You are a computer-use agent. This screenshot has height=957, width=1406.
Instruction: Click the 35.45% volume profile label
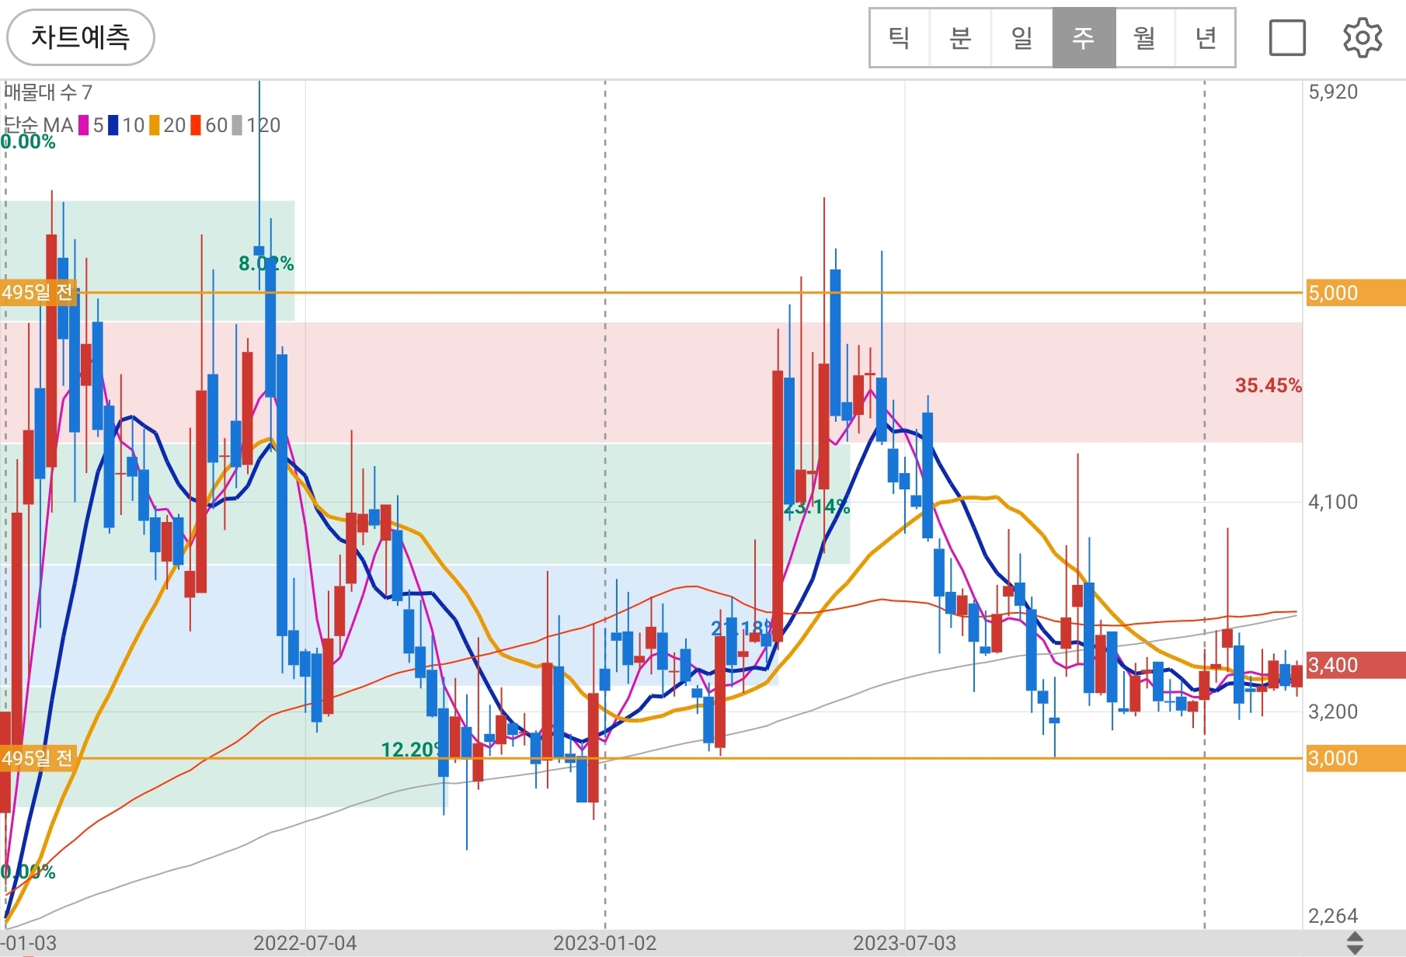click(x=1268, y=385)
